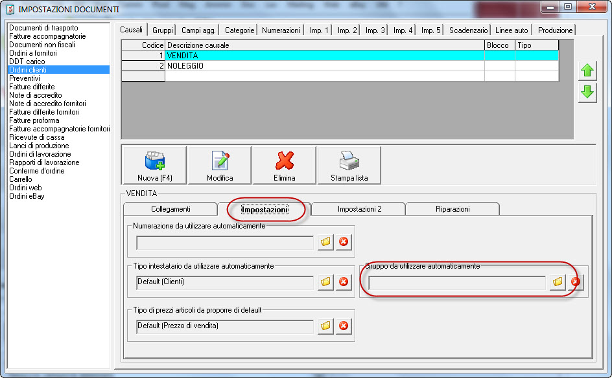Clear Numerazione da utilizzare with red X
The width and height of the screenshot is (612, 378).
pos(344,241)
